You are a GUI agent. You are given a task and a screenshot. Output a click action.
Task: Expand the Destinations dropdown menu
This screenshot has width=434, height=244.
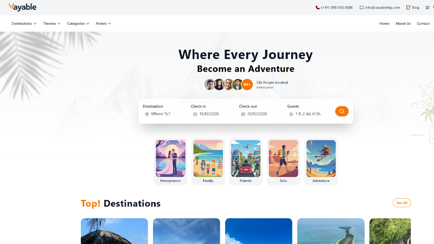(24, 23)
